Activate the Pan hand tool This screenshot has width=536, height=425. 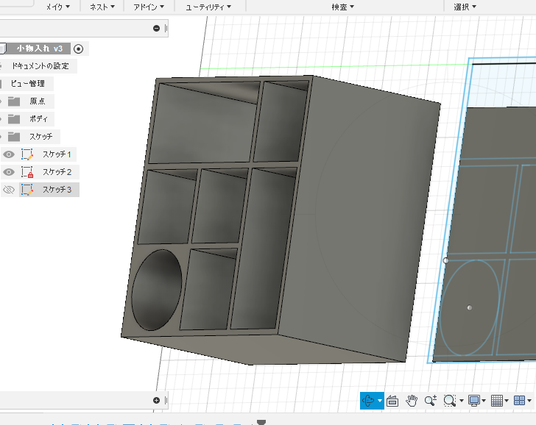412,401
